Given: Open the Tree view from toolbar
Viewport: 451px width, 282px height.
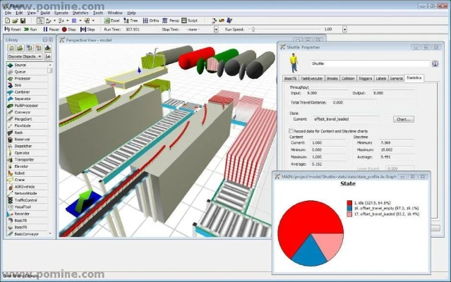Looking at the screenshot, I should (129, 20).
